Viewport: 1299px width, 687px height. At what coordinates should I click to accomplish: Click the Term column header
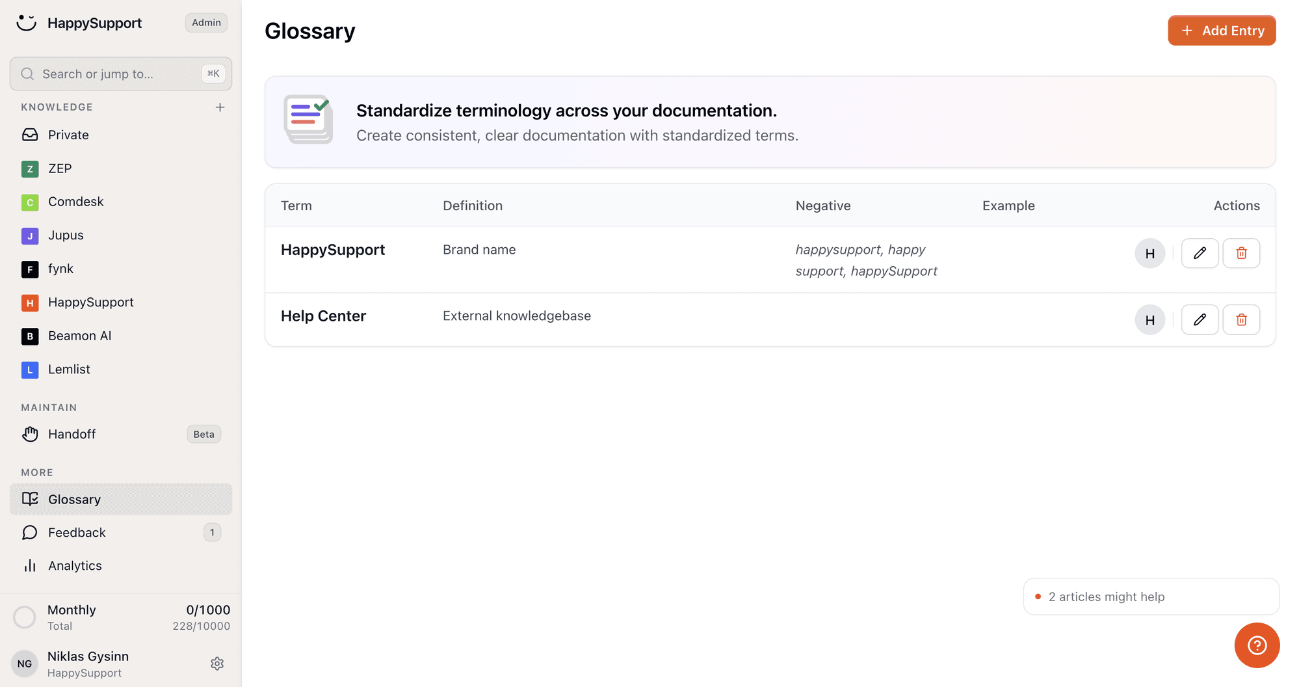click(296, 206)
